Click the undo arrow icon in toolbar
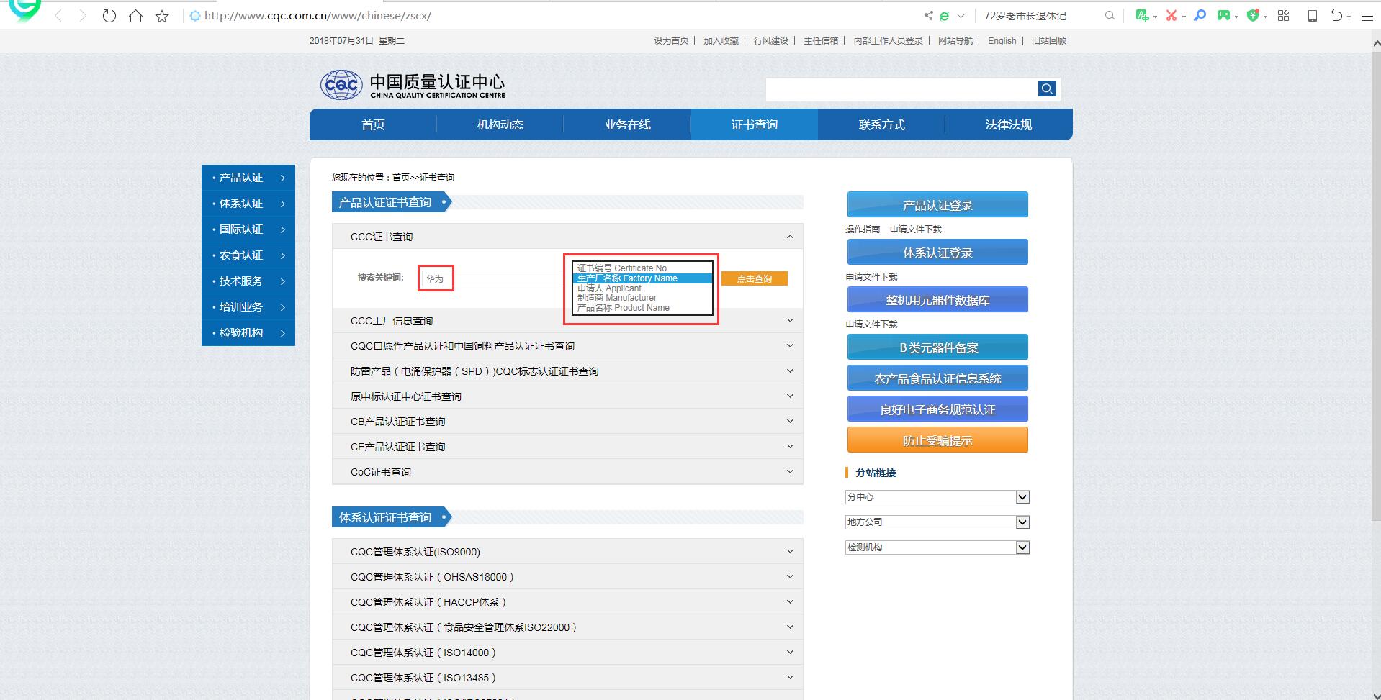This screenshot has height=700, width=1381. (1336, 15)
